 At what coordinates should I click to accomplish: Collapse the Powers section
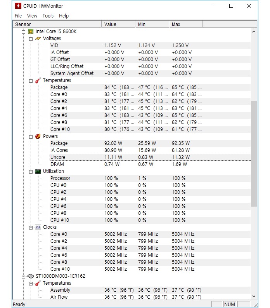pyautogui.click(x=31, y=137)
